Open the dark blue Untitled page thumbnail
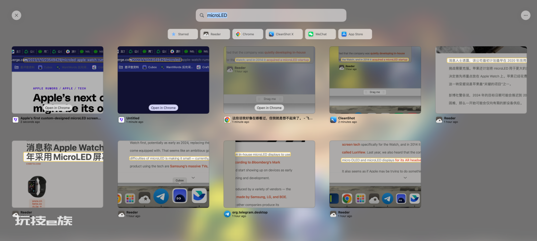537x241 pixels. pyautogui.click(x=164, y=80)
